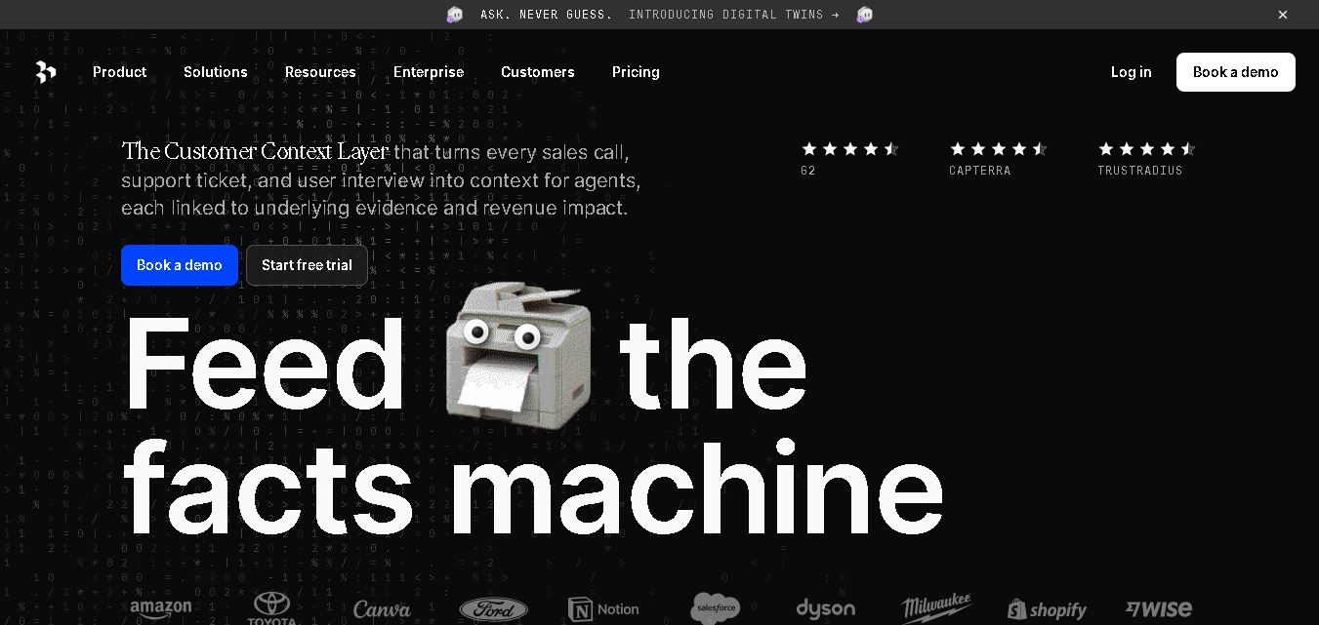
Task: Click the Toyota logo
Action: click(272, 608)
